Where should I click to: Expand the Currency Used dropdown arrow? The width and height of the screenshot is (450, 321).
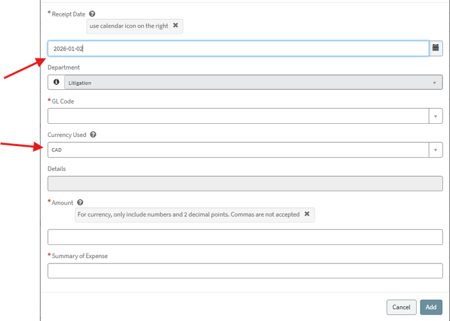tap(436, 150)
